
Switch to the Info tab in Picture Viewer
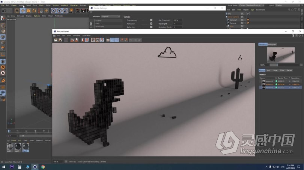269,71
